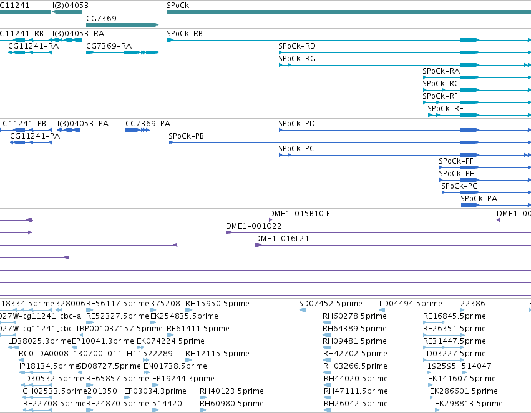Screen dimensions: 531x413
Task: Open BAC clone DME1-016L21
Action: click(393, 245)
